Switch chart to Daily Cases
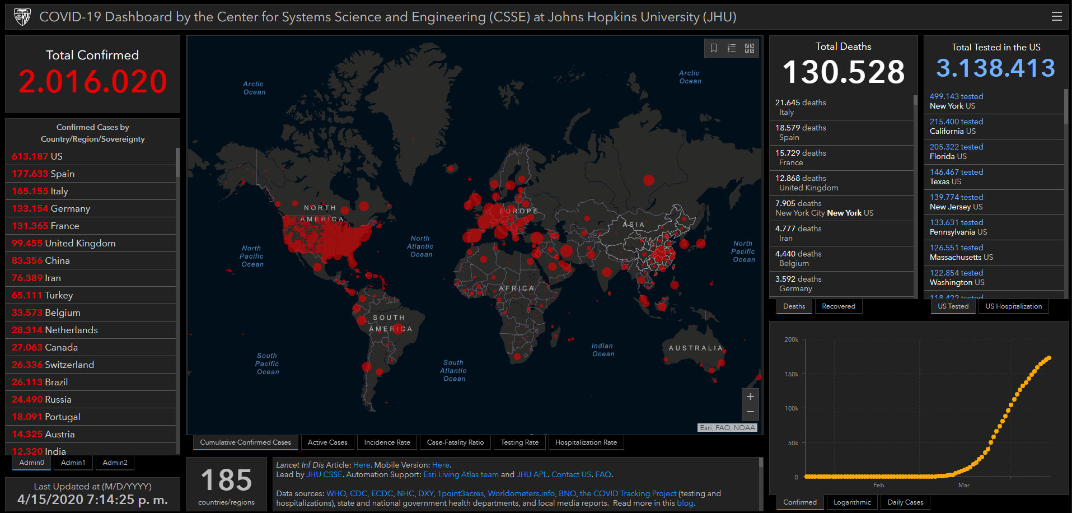This screenshot has width=1072, height=513. [905, 502]
